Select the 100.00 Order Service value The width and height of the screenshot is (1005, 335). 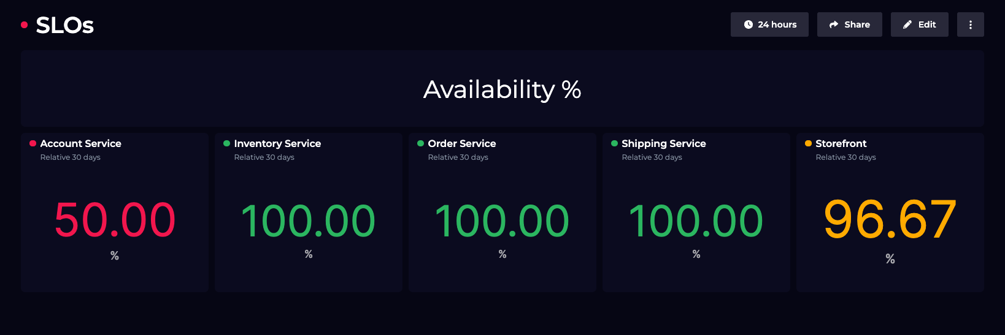502,221
